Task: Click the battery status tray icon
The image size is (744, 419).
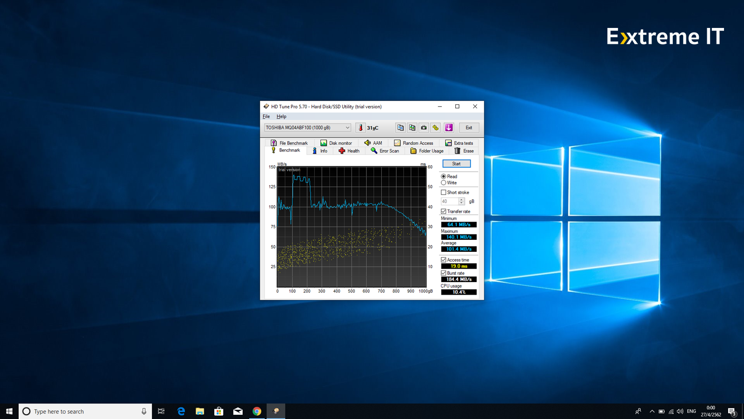Action: point(661,411)
